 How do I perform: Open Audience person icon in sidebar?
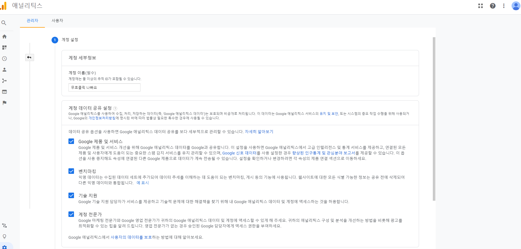[4, 70]
